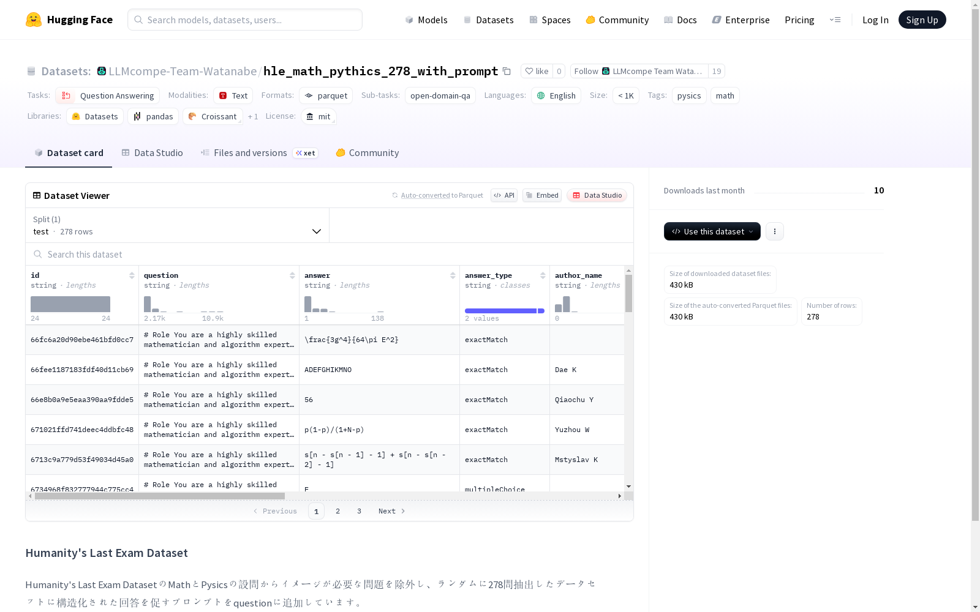Image resolution: width=980 pixels, height=612 pixels.
Task: Click the LLMcompe team avatar icon
Action: tap(102, 71)
